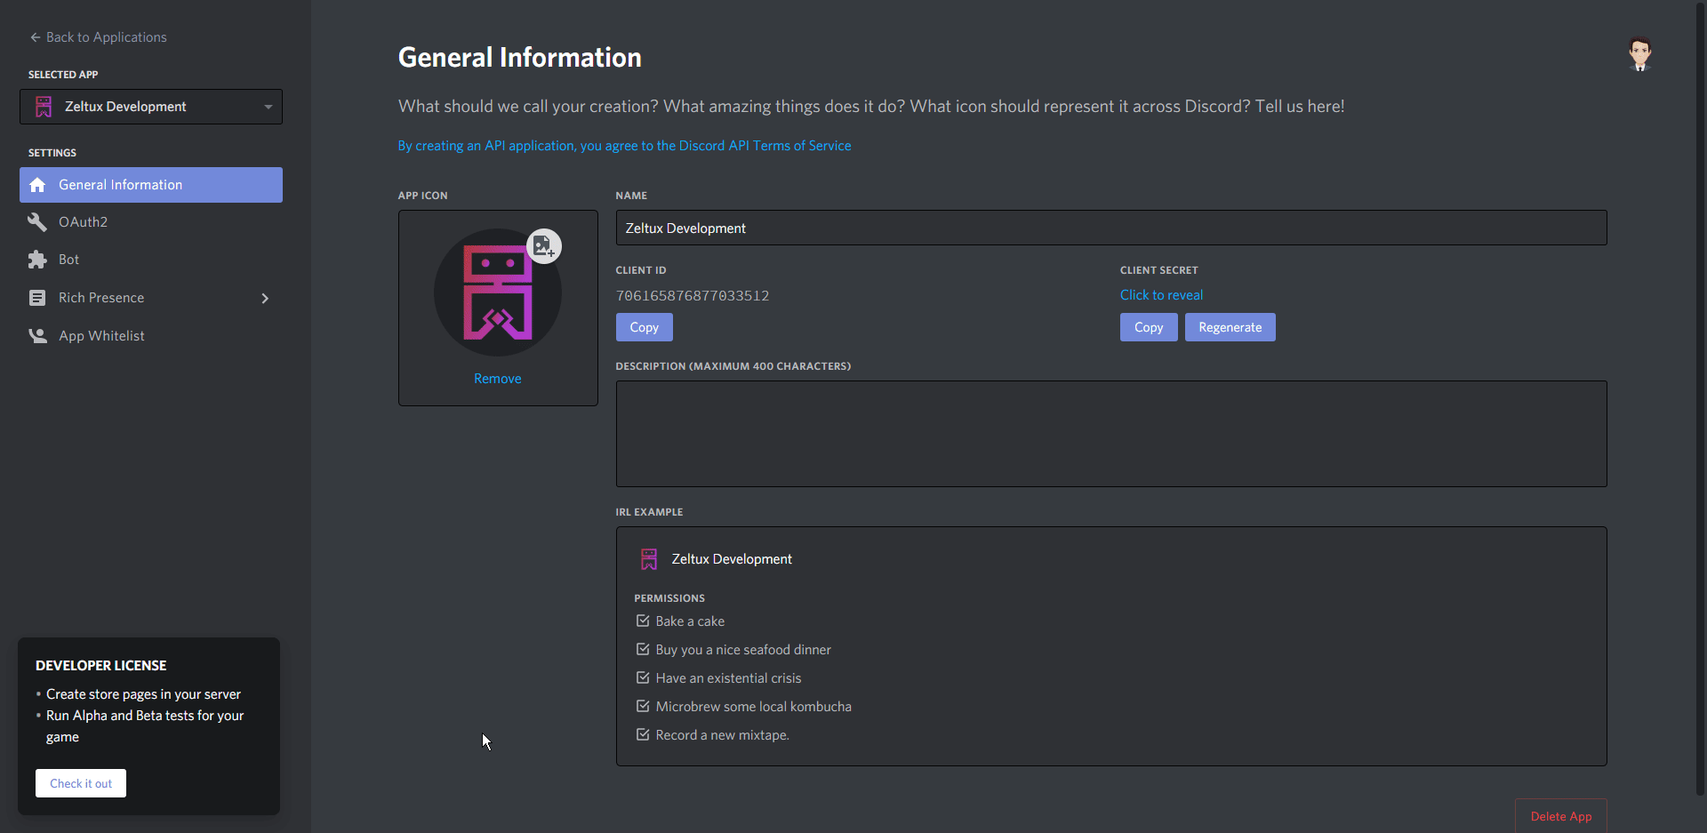Viewport: 1707px width, 833px height.
Task: Open Rich Presence settings
Action: pos(151,298)
